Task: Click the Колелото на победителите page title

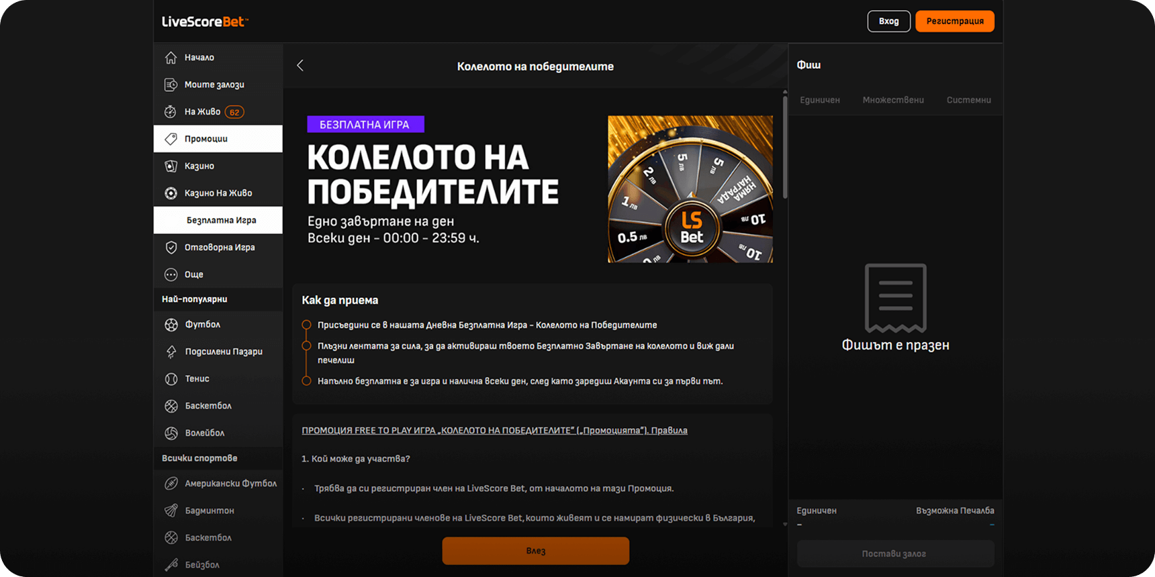Action: coord(535,66)
